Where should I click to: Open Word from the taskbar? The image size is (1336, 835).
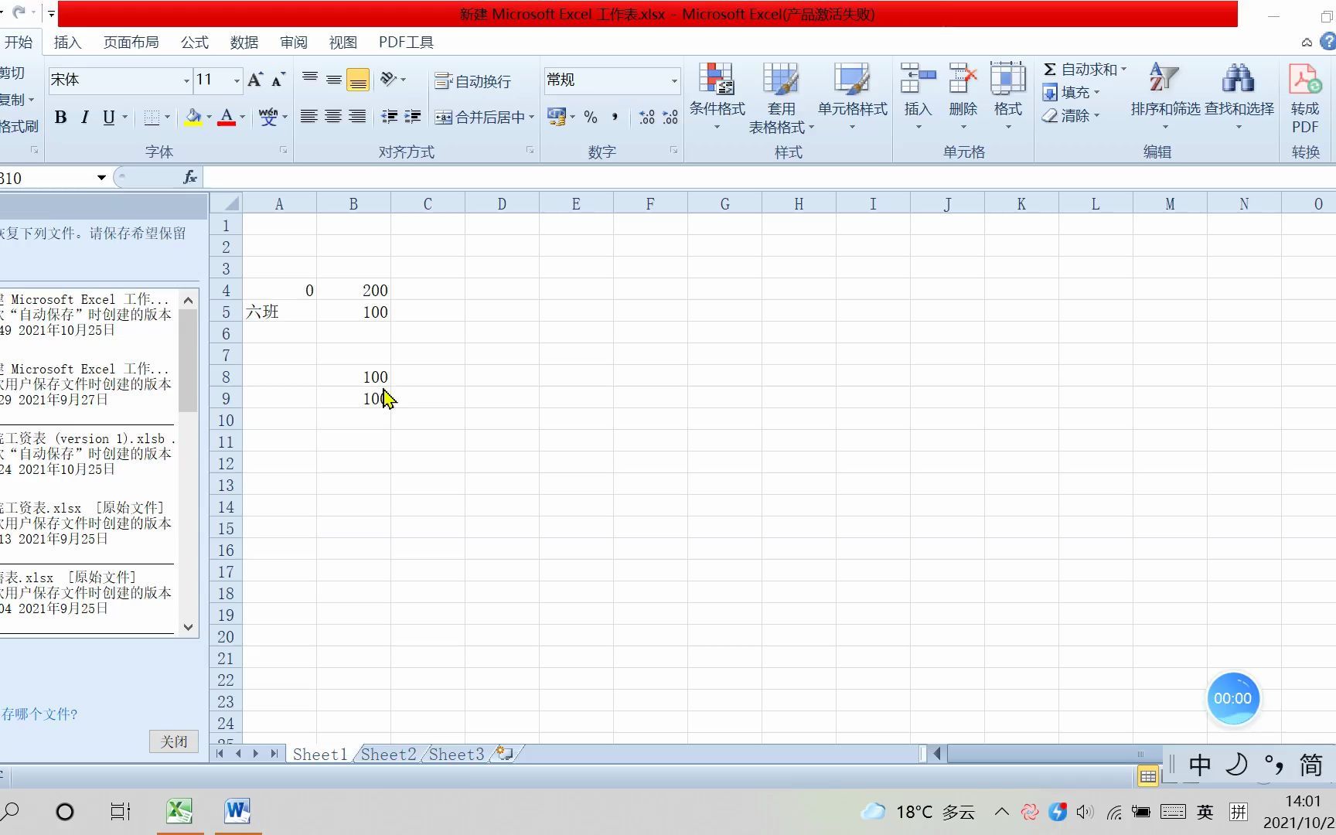pos(237,811)
